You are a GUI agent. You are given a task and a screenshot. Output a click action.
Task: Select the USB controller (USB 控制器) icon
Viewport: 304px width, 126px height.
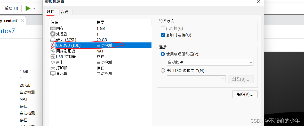pos(53,57)
